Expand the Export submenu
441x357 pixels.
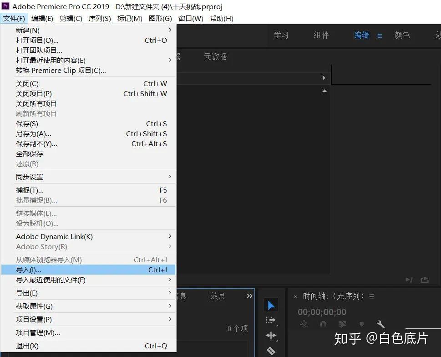[x=88, y=293]
